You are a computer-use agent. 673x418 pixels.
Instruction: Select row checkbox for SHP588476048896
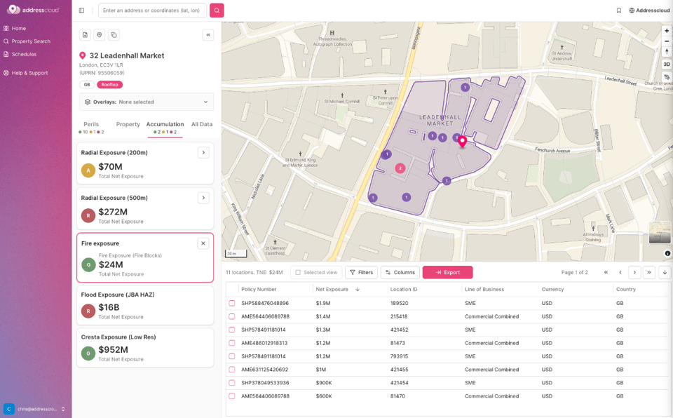pyautogui.click(x=232, y=303)
